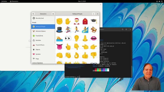164x92 pixels.
Task: Select the thumbs down emoji
Action: tap(94, 55)
